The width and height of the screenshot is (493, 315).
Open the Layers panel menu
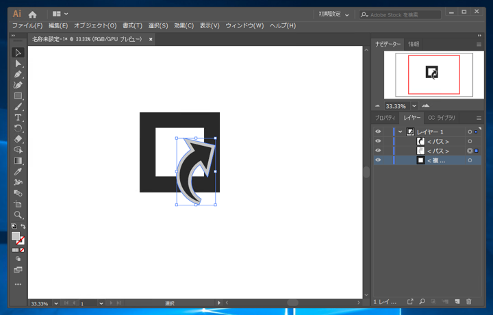(x=479, y=118)
